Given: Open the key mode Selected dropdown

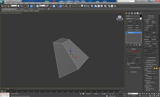Looking at the screenshot, I should [133, 94].
